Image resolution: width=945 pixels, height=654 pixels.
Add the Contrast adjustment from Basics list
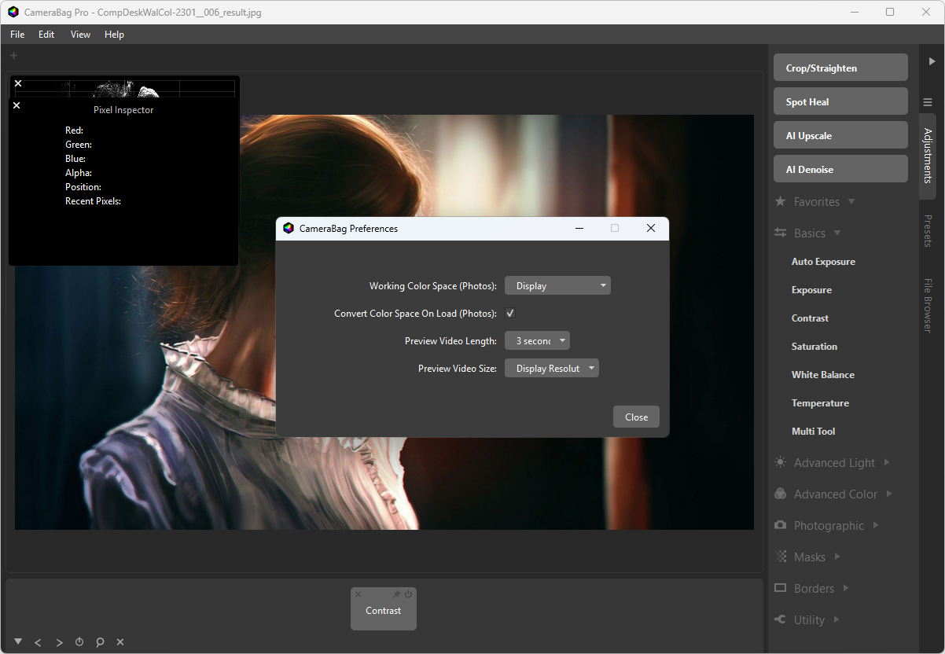(810, 318)
